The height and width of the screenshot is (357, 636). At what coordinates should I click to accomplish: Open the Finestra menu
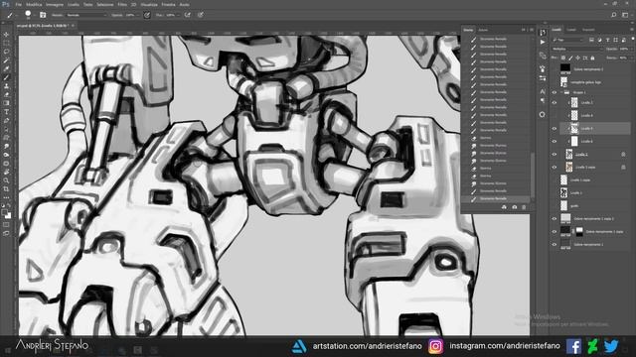tap(168, 4)
